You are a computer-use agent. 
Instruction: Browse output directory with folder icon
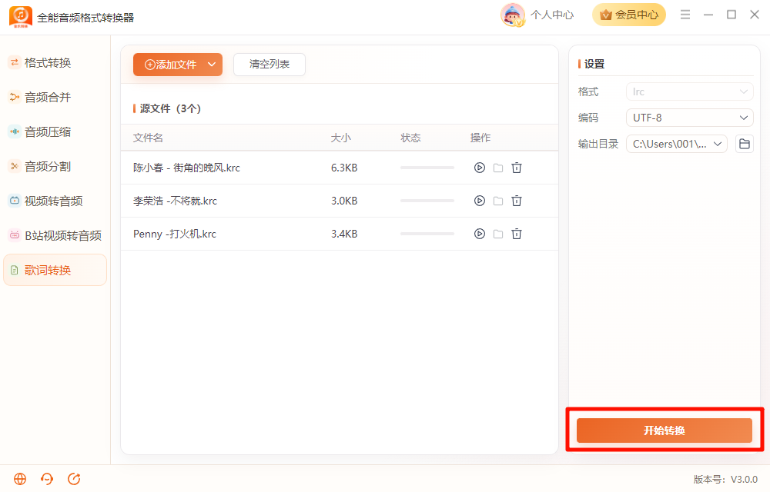click(745, 144)
